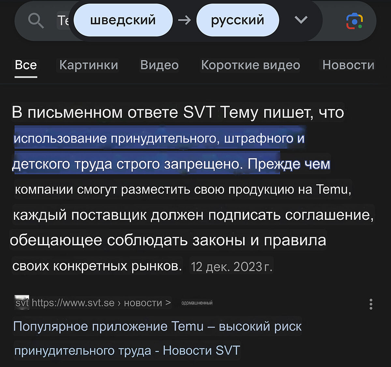
Task: Click the 12 дек. 2023 date
Action: (231, 267)
